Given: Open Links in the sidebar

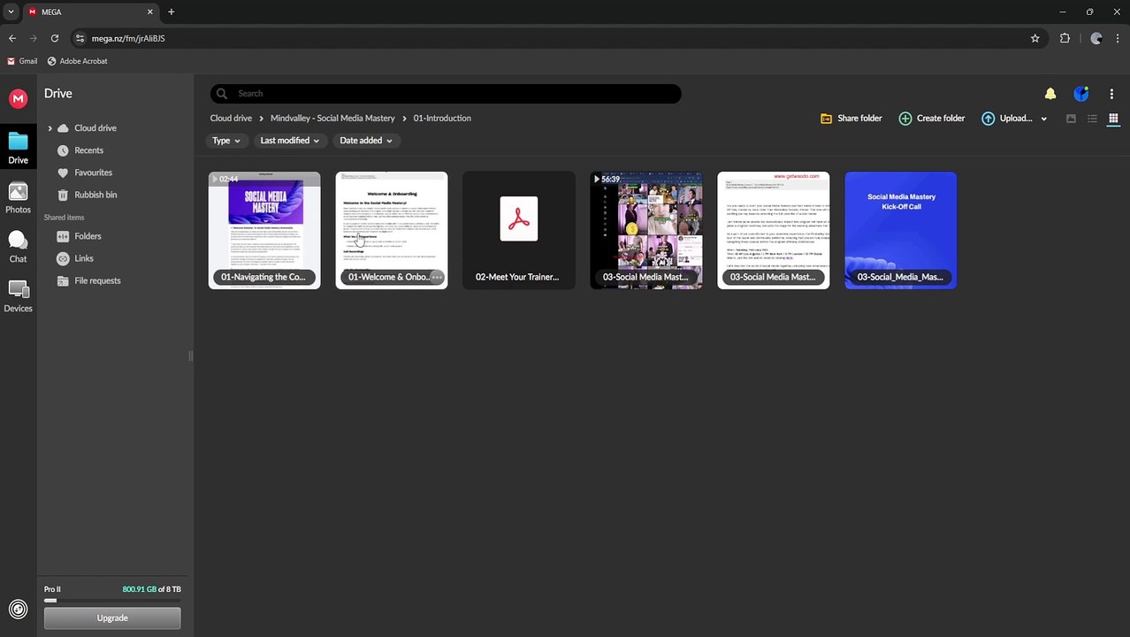Looking at the screenshot, I should [x=84, y=258].
